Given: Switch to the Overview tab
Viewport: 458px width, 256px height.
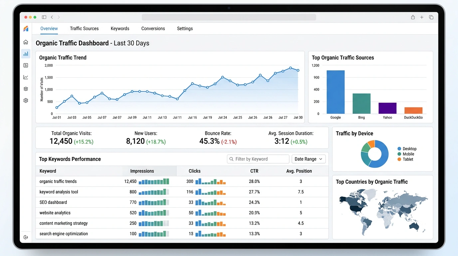Looking at the screenshot, I should [x=49, y=28].
